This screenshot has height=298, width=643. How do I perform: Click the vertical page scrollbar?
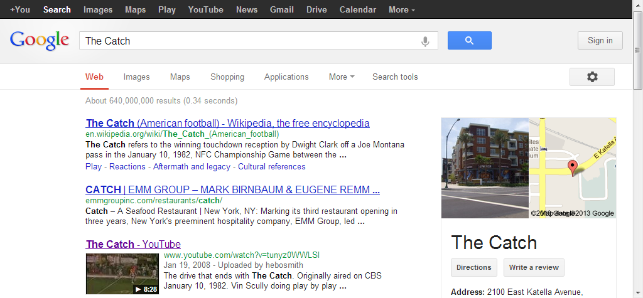point(637,50)
